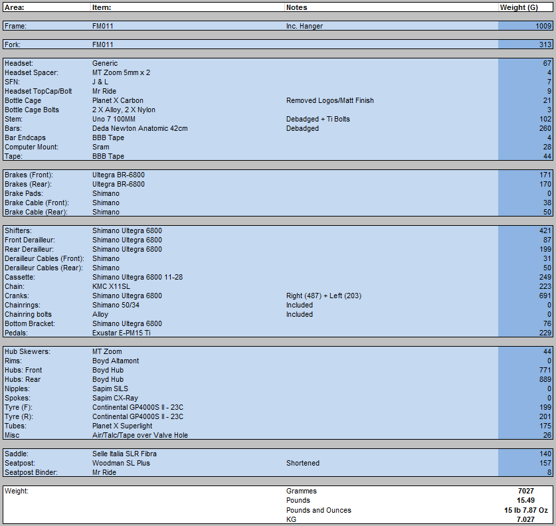Select the 'Deda Newton Anatomic 42cm' item cell
The width and height of the screenshot is (556, 526).
point(139,128)
